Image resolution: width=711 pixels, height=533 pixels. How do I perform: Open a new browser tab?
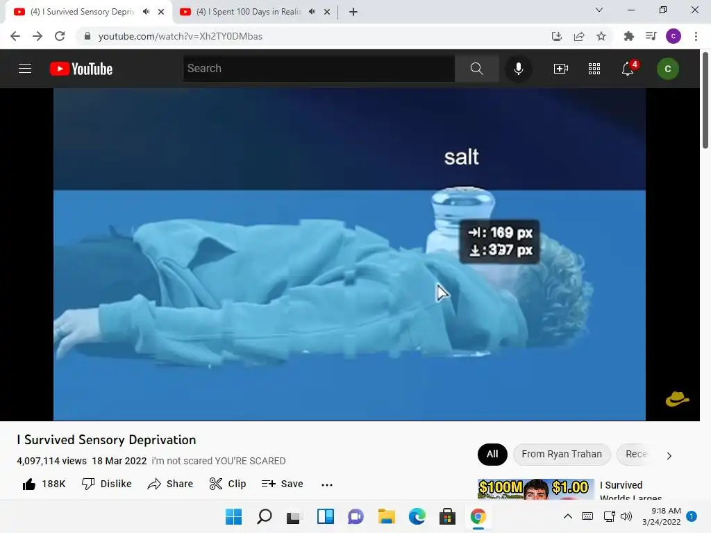pyautogui.click(x=353, y=12)
